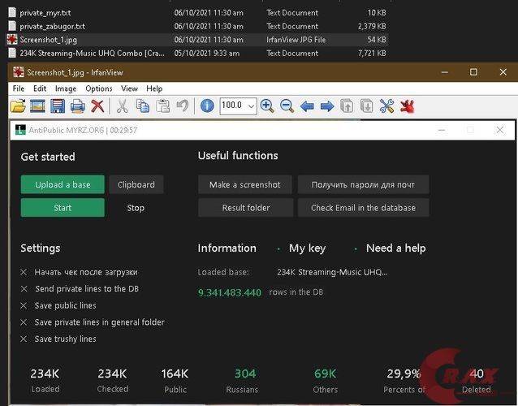Click 'Получить пароли для почт' button
518x406 pixels.
pyautogui.click(x=363, y=184)
